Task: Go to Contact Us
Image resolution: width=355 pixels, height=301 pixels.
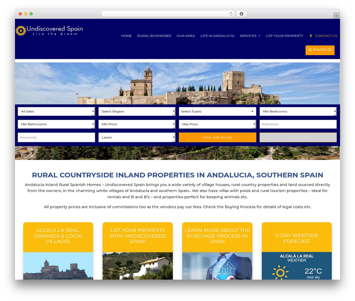Action: (x=326, y=36)
